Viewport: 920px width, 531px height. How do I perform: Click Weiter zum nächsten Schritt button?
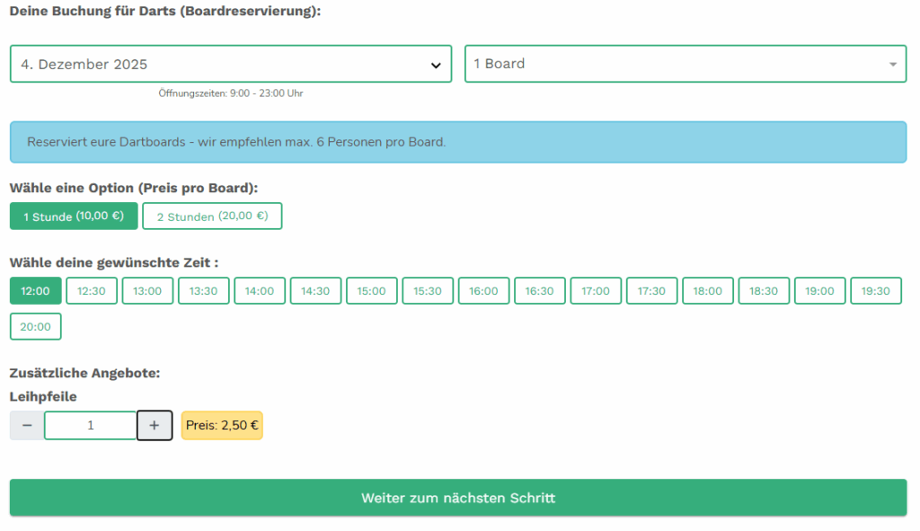coord(458,498)
